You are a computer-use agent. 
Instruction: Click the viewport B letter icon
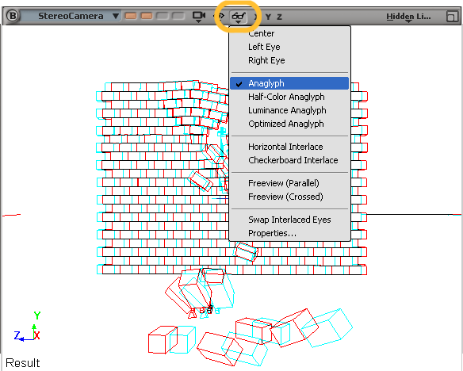[13, 16]
